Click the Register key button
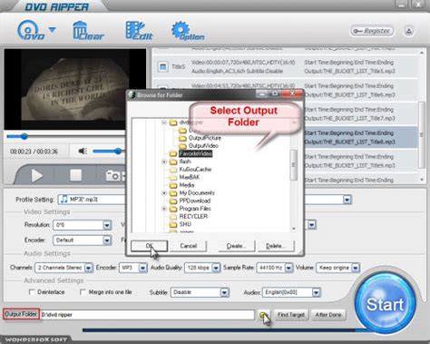 [372, 31]
